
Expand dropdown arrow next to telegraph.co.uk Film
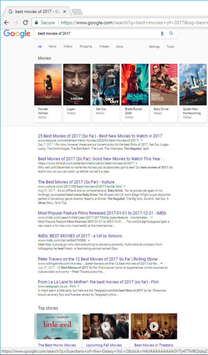click(x=78, y=287)
